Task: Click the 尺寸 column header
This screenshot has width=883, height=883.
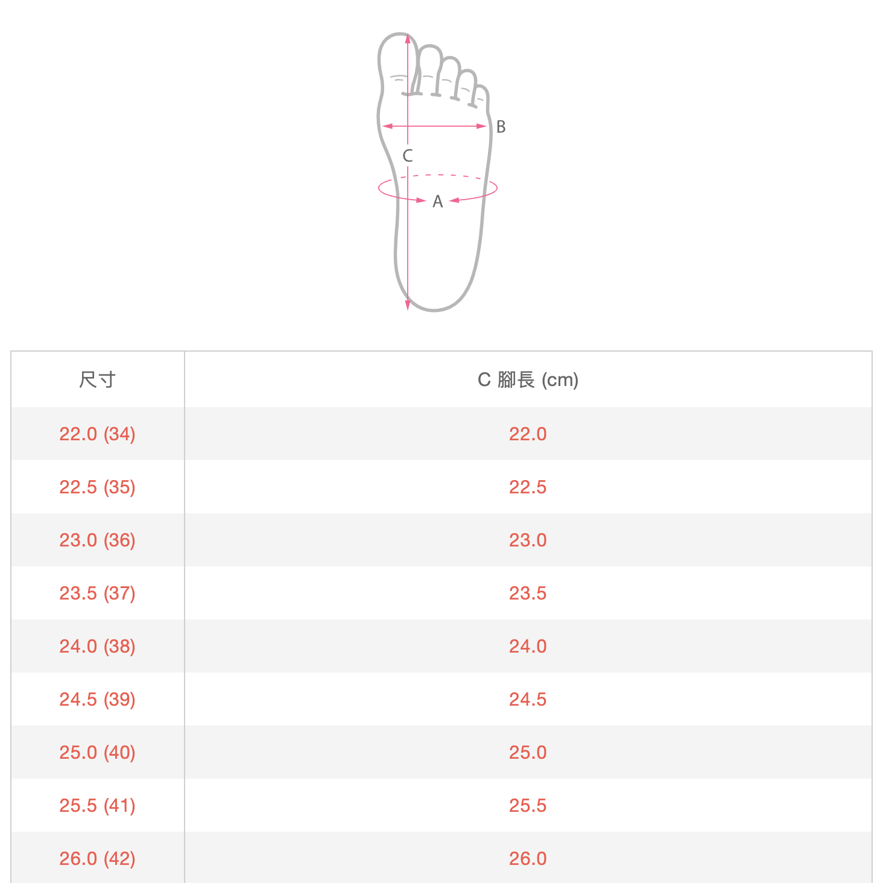Action: point(98,379)
